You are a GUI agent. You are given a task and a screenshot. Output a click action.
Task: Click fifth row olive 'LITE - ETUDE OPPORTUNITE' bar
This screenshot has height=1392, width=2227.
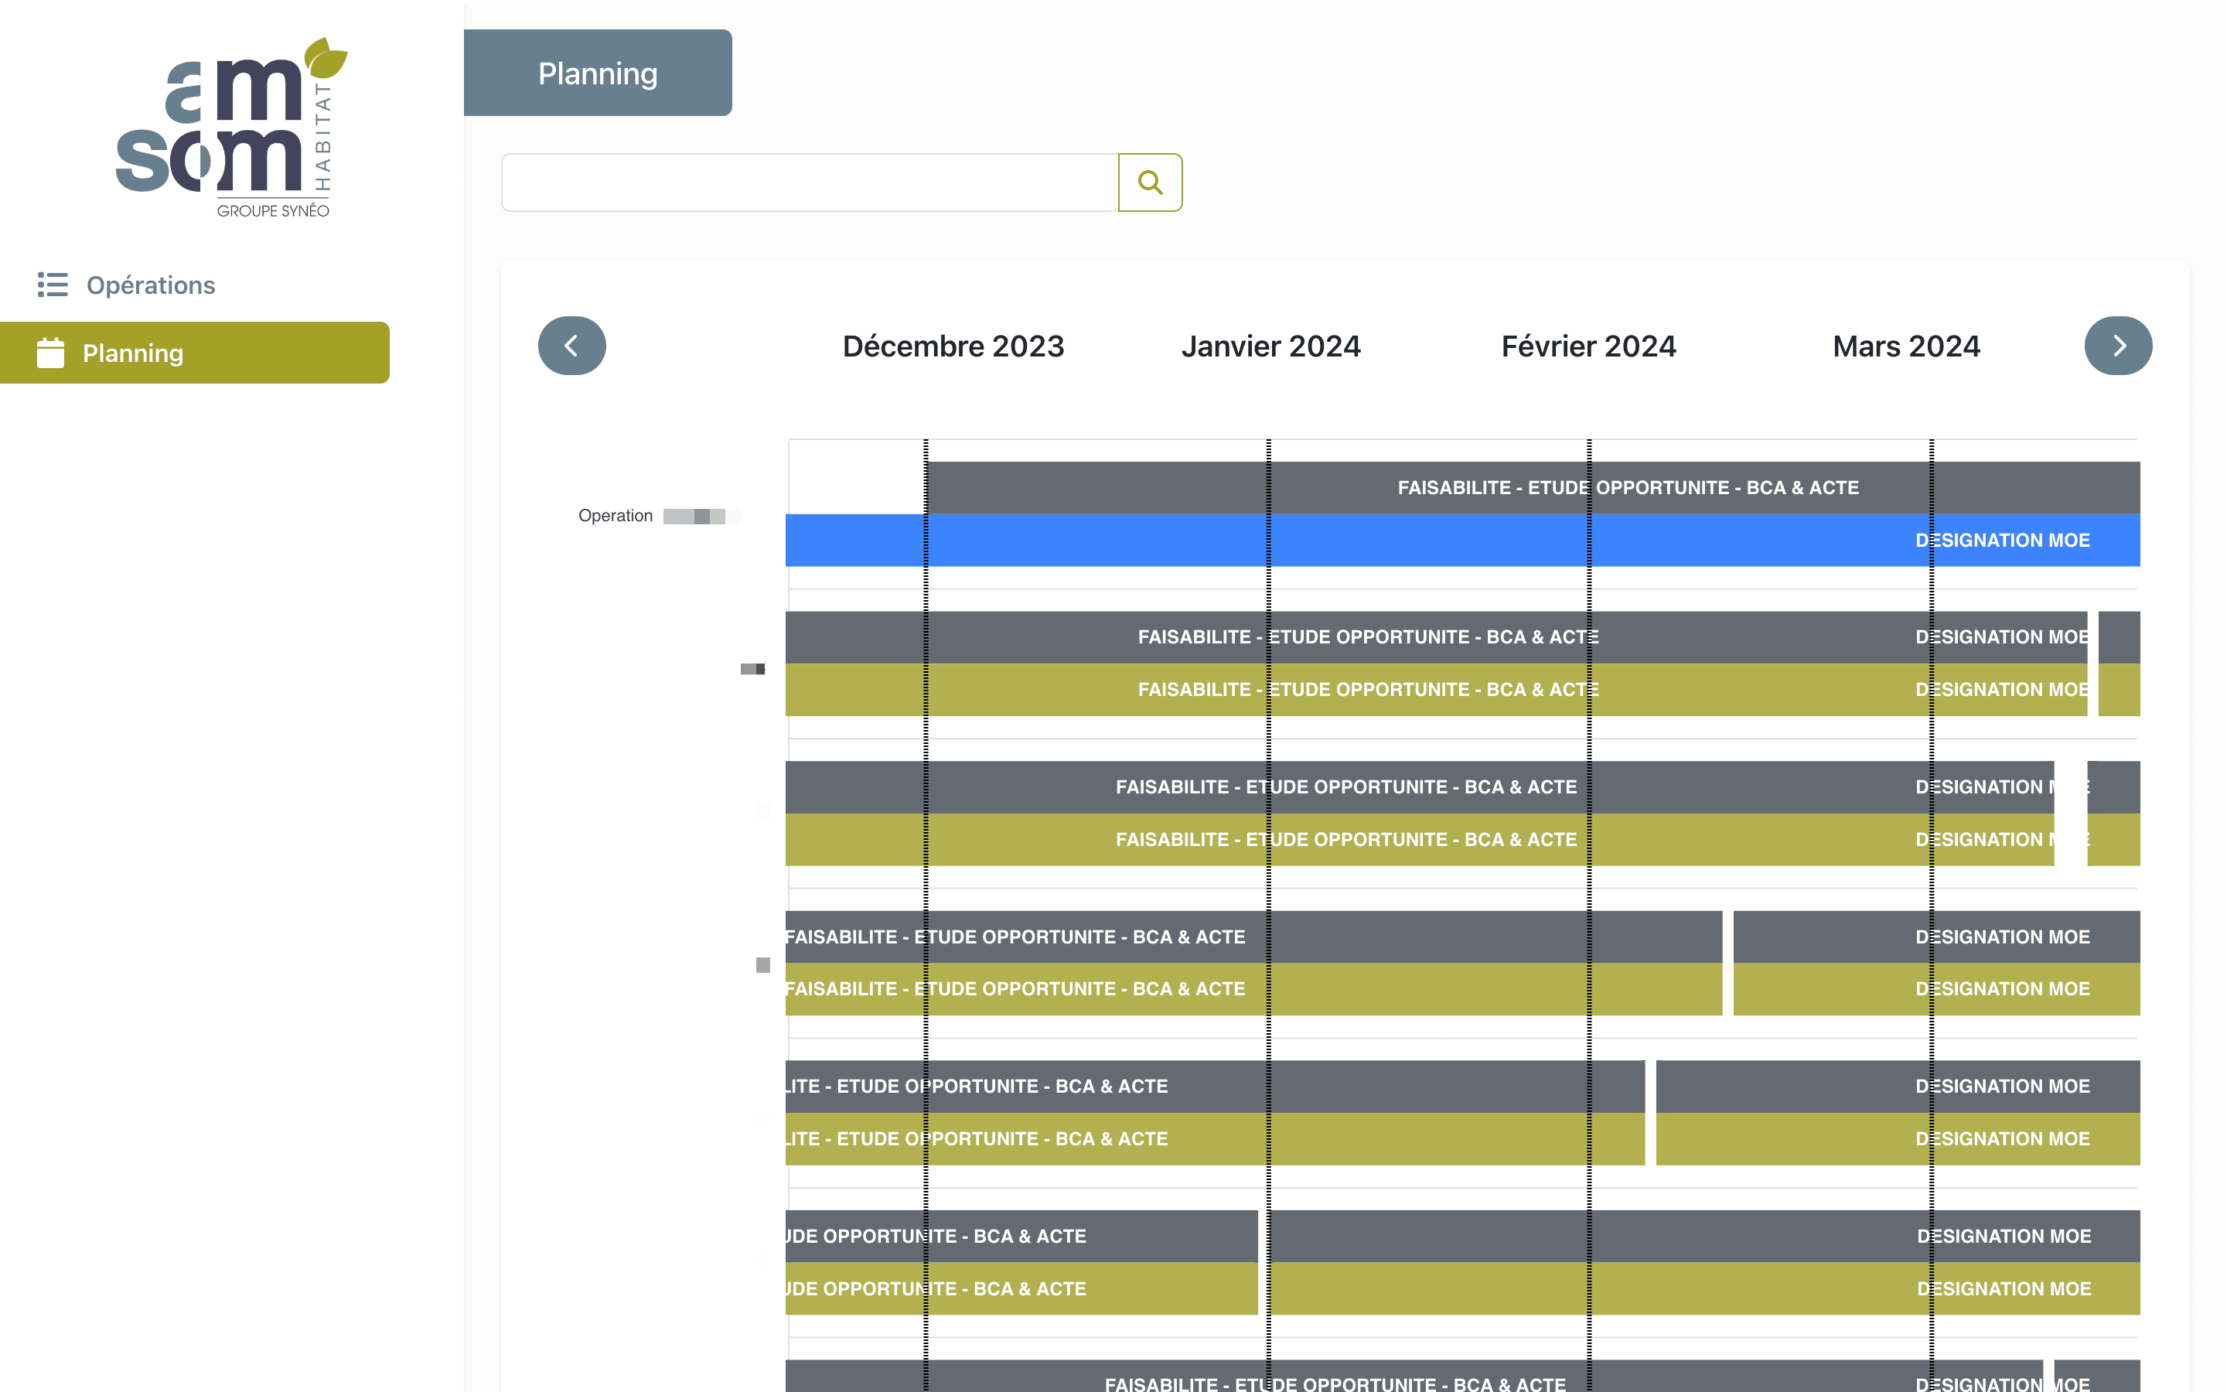pos(1215,1139)
